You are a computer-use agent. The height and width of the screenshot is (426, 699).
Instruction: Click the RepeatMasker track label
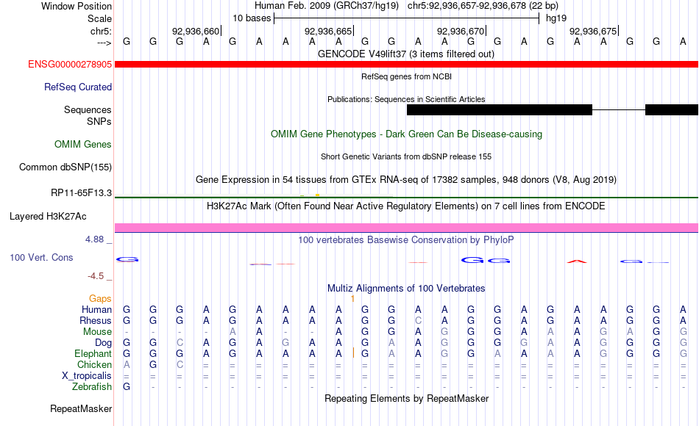[x=81, y=408]
